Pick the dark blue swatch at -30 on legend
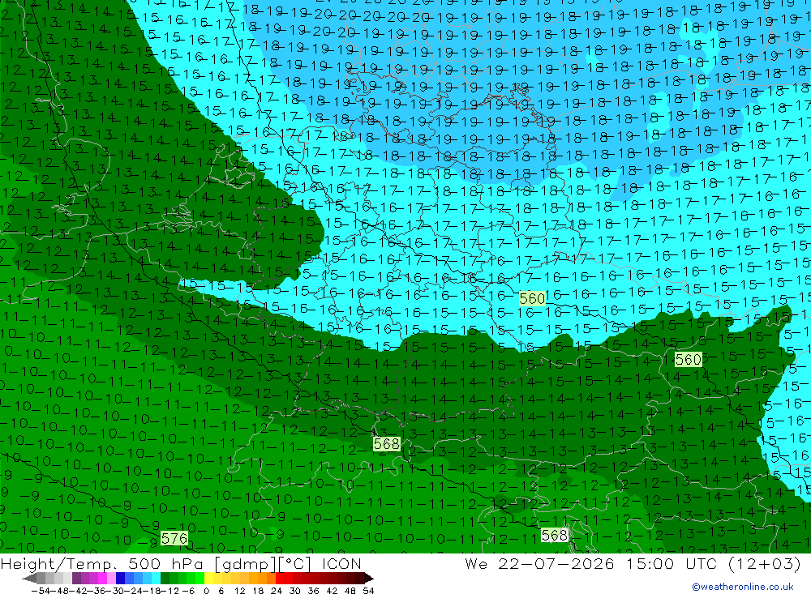This screenshot has height=594, width=811. pyautogui.click(x=120, y=579)
